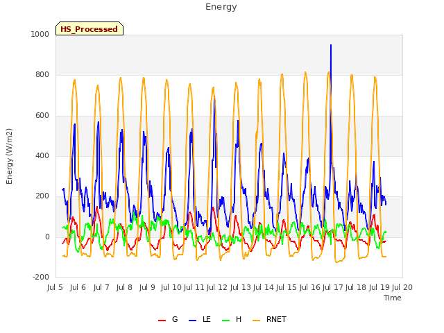The image size is (444, 333).
Task: Click the HS_Processed label box
Action: (89, 28)
